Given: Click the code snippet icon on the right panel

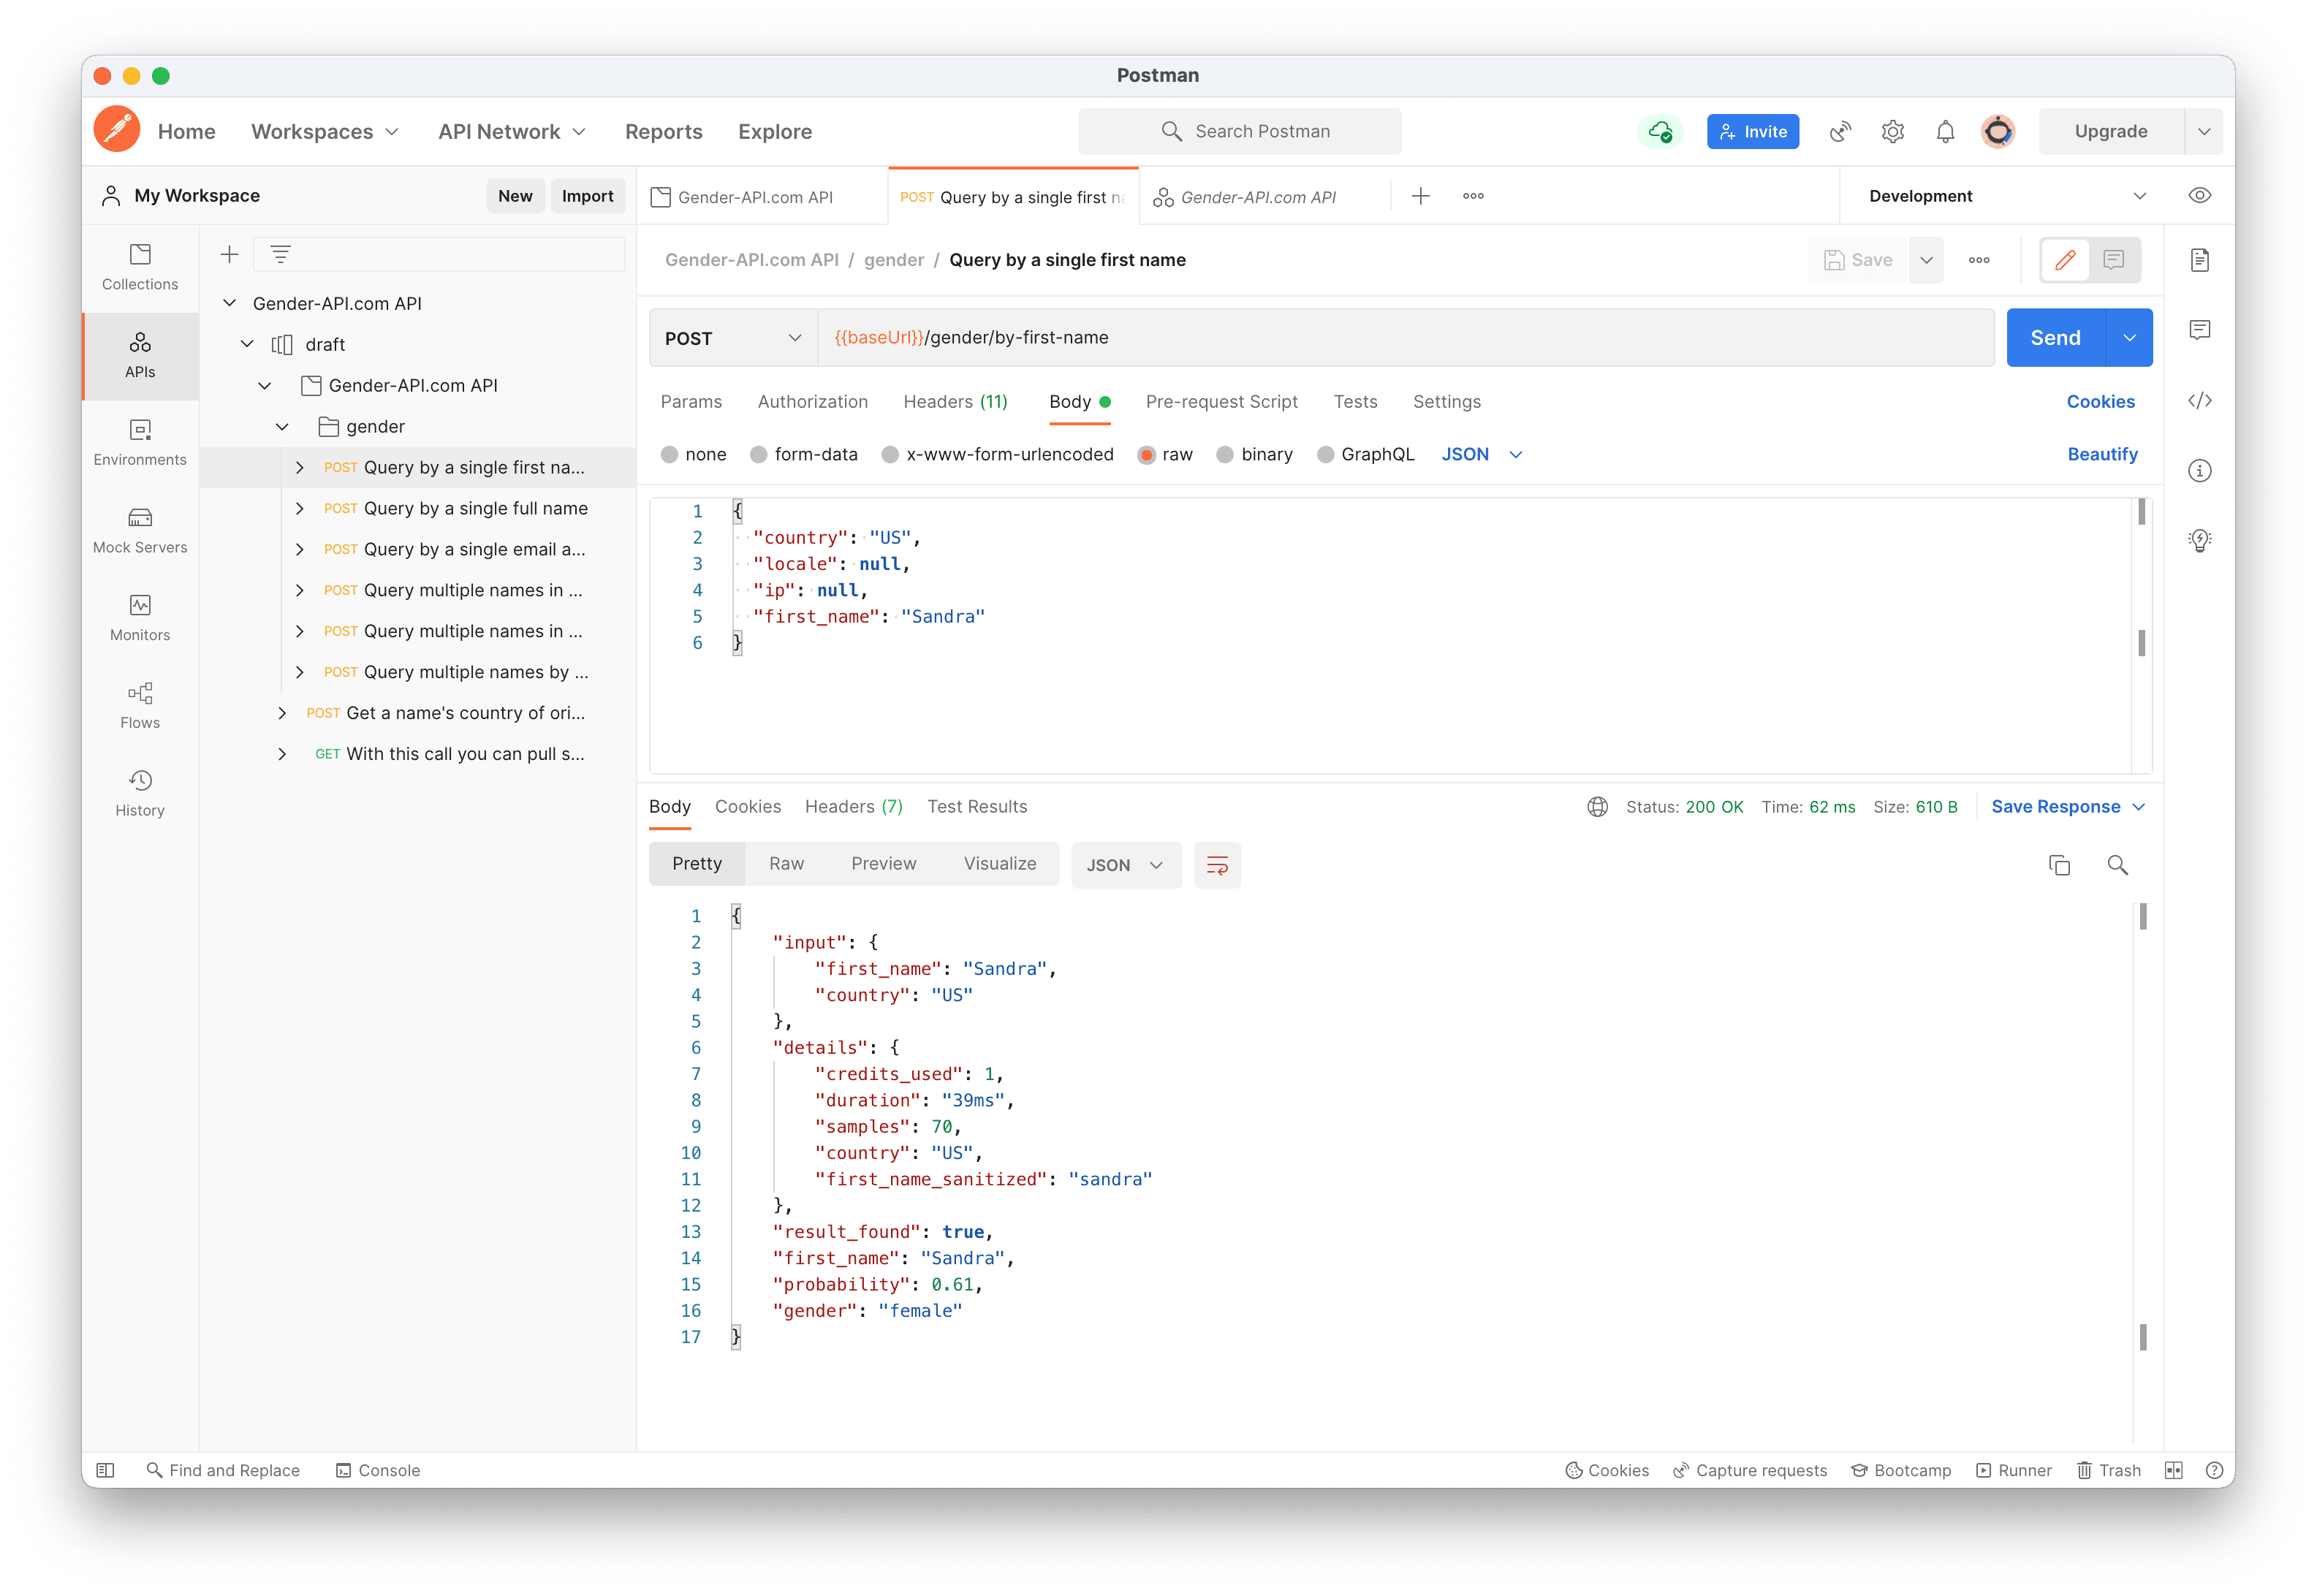Looking at the screenshot, I should (2199, 401).
